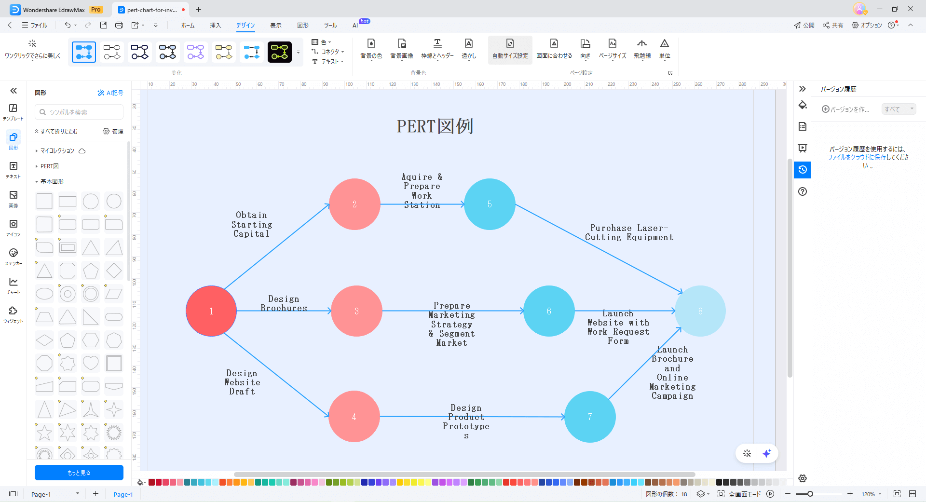The height and width of the screenshot is (502, 926).
Task: Open the ファイル menu
Action: point(34,25)
